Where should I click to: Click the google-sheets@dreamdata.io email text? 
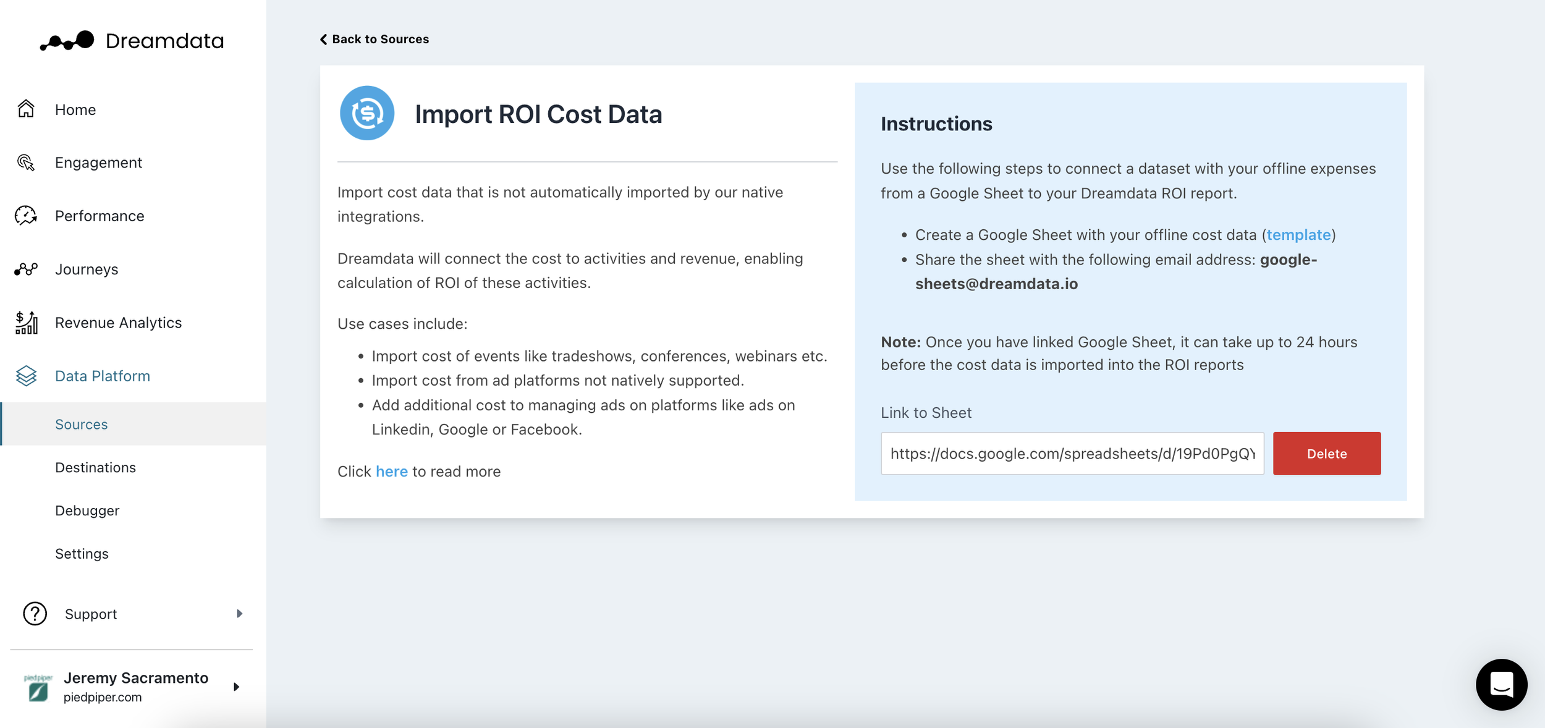coord(1116,272)
